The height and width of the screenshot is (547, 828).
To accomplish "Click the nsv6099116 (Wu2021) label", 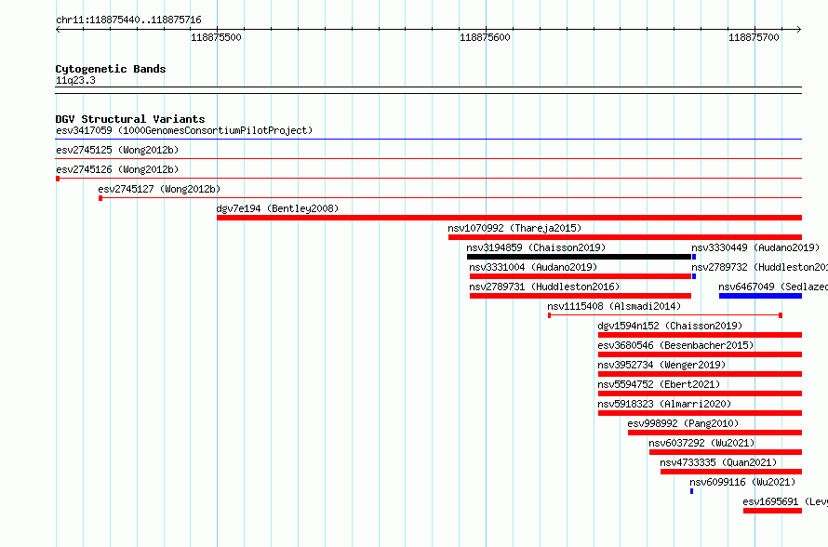I will (742, 482).
